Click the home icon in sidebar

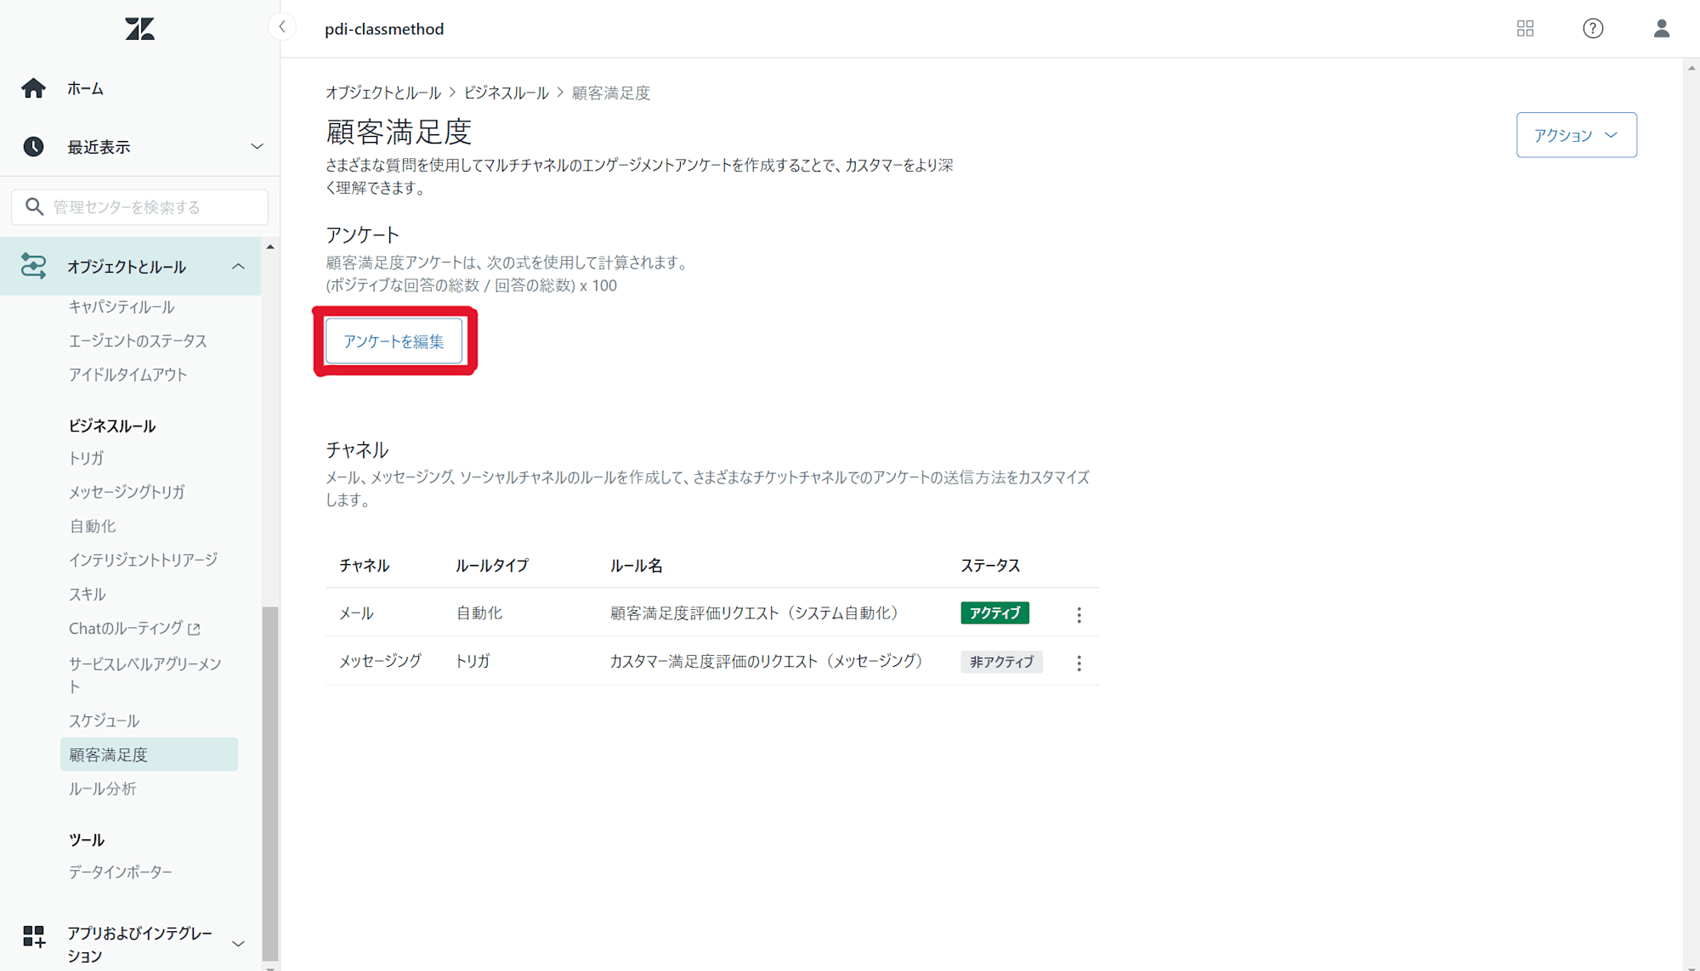click(33, 88)
